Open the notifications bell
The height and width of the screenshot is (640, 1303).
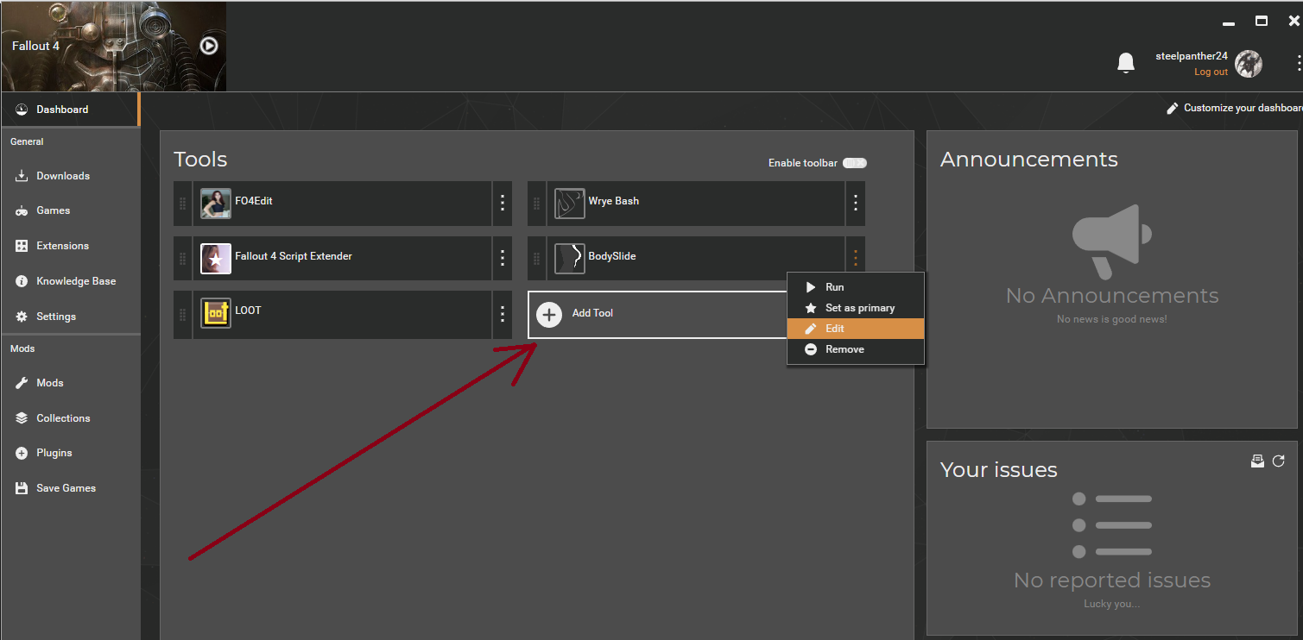pyautogui.click(x=1126, y=63)
